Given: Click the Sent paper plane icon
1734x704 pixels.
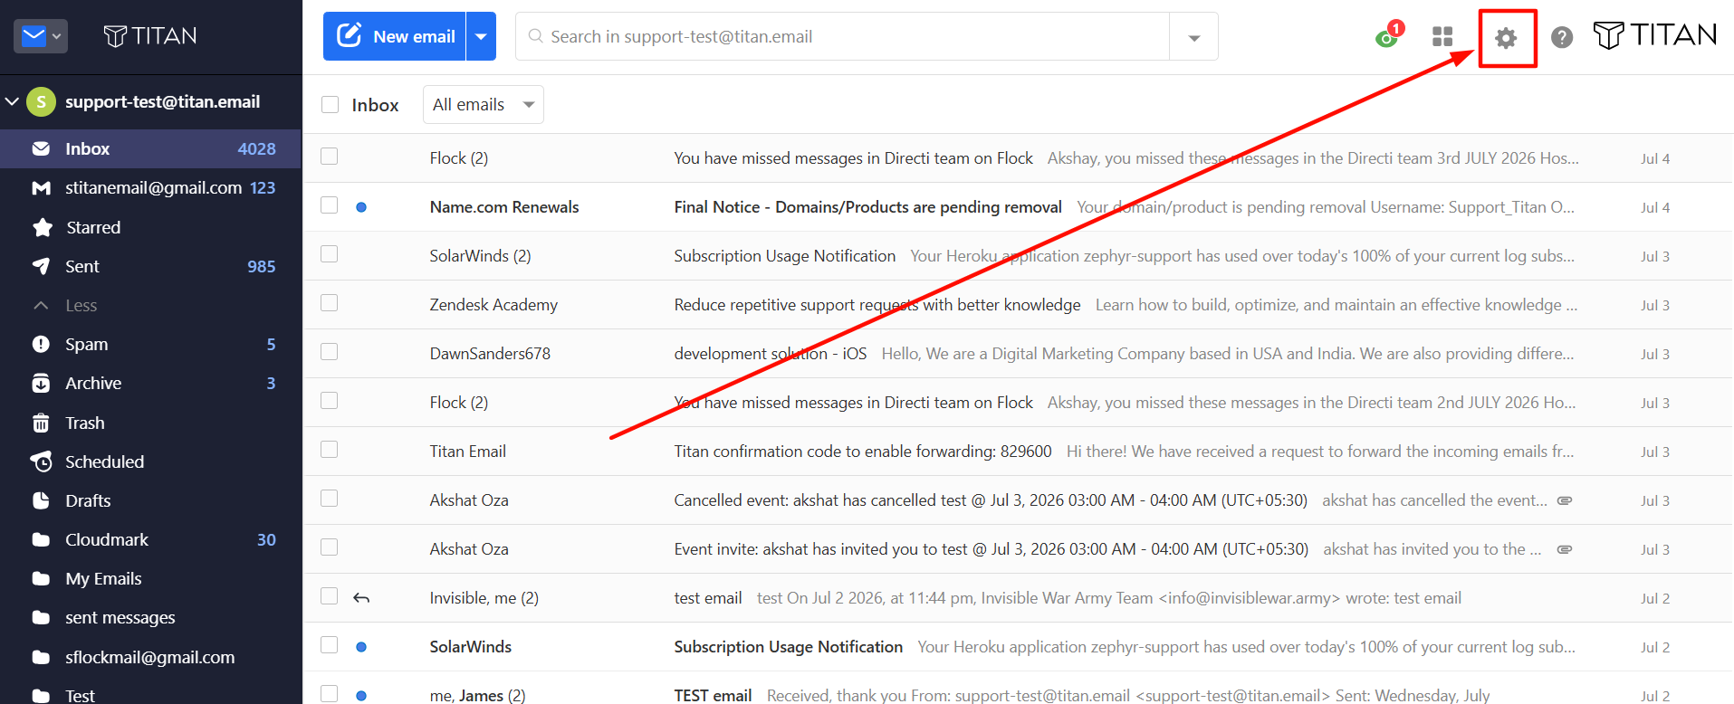Looking at the screenshot, I should tap(42, 266).
